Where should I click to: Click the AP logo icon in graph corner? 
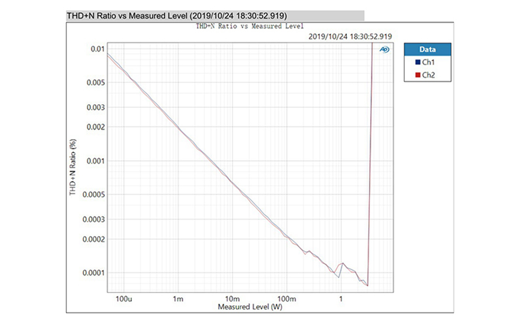(x=384, y=50)
